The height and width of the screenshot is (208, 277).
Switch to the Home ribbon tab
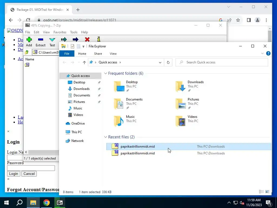(x=82, y=54)
